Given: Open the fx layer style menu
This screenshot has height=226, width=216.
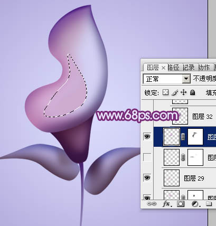Looking at the screenshot, I should click(166, 204).
